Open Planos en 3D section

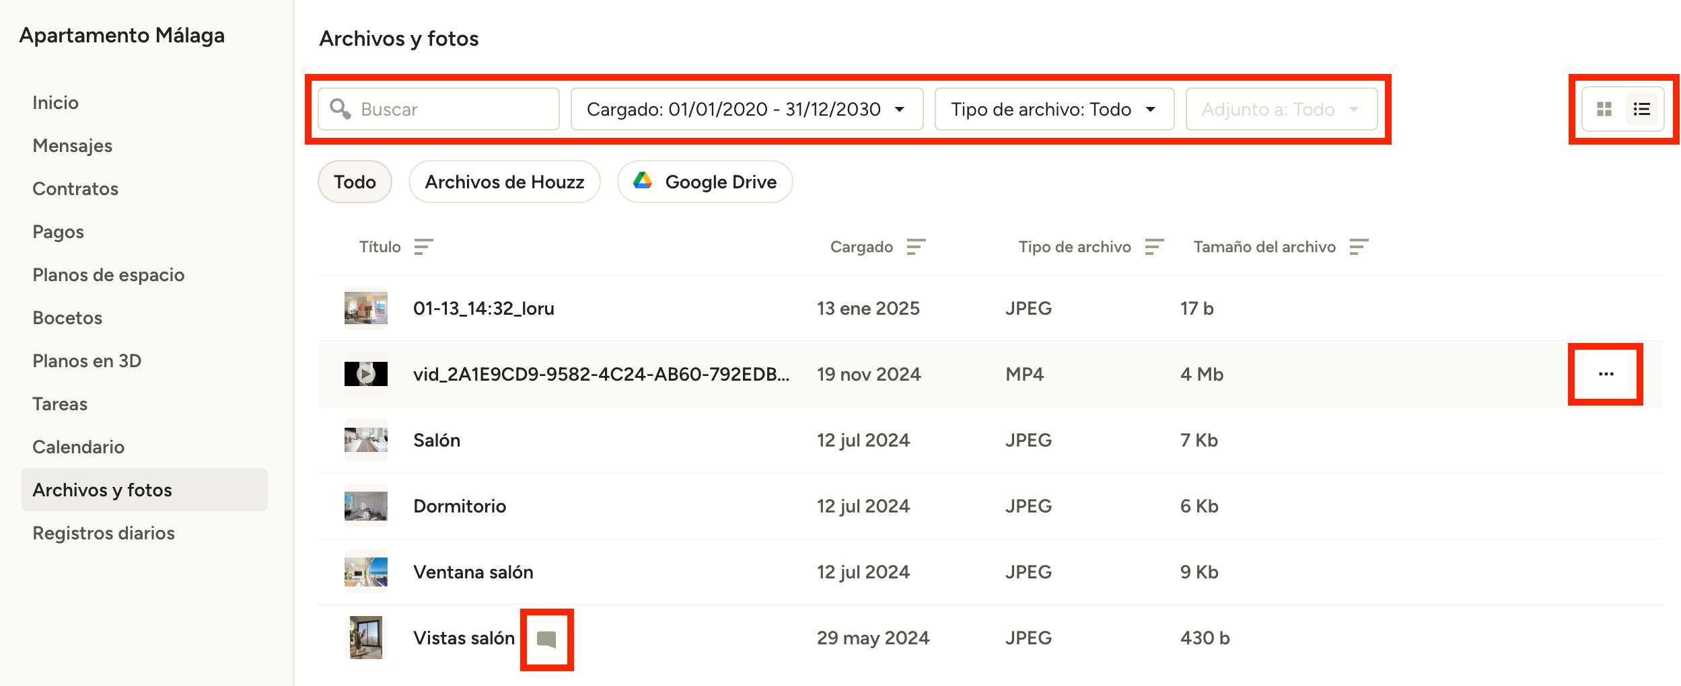tap(87, 361)
